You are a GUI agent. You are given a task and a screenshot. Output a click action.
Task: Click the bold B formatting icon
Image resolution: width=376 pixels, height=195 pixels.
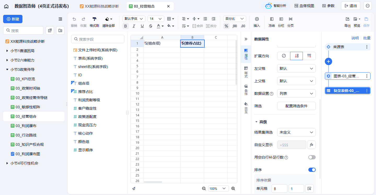pos(126,26)
